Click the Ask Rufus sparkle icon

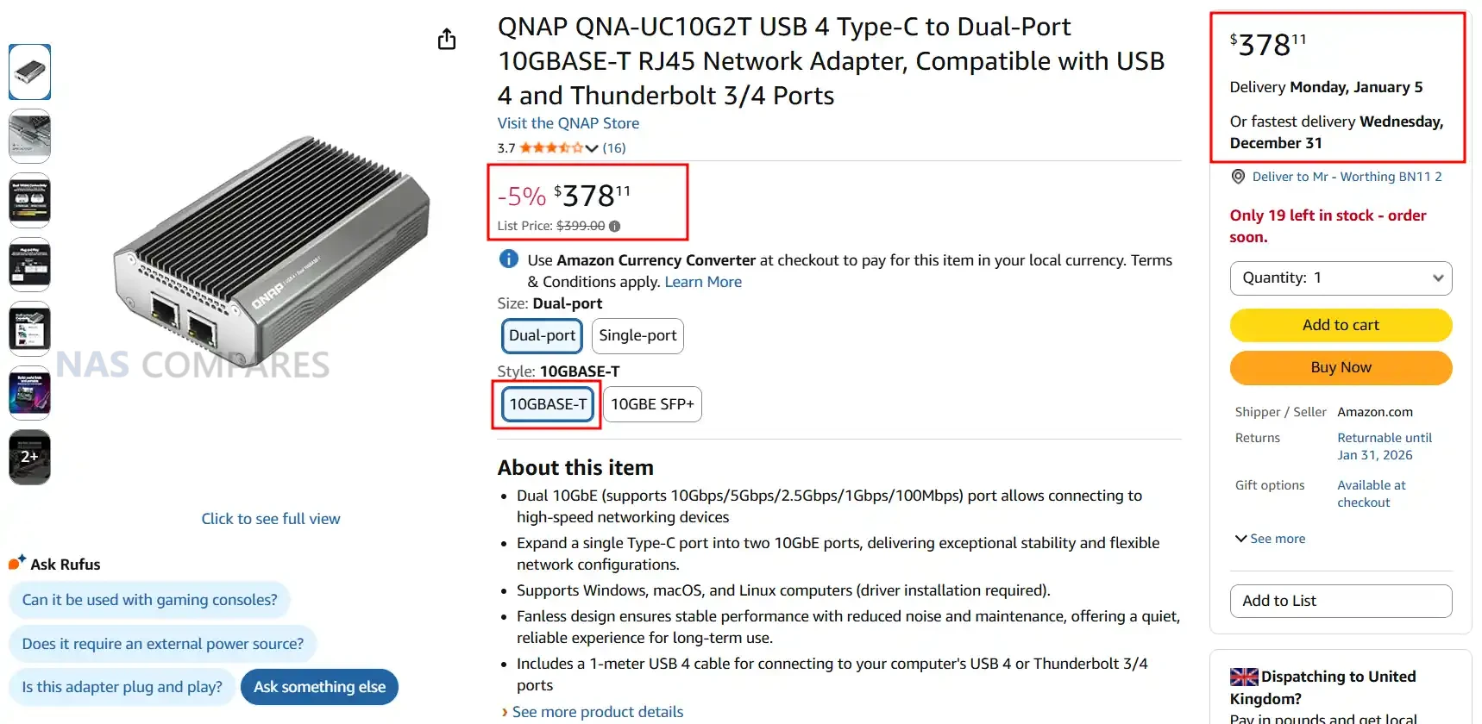pyautogui.click(x=17, y=563)
